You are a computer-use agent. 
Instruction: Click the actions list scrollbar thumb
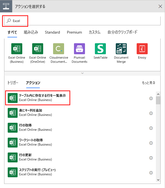click(158, 100)
